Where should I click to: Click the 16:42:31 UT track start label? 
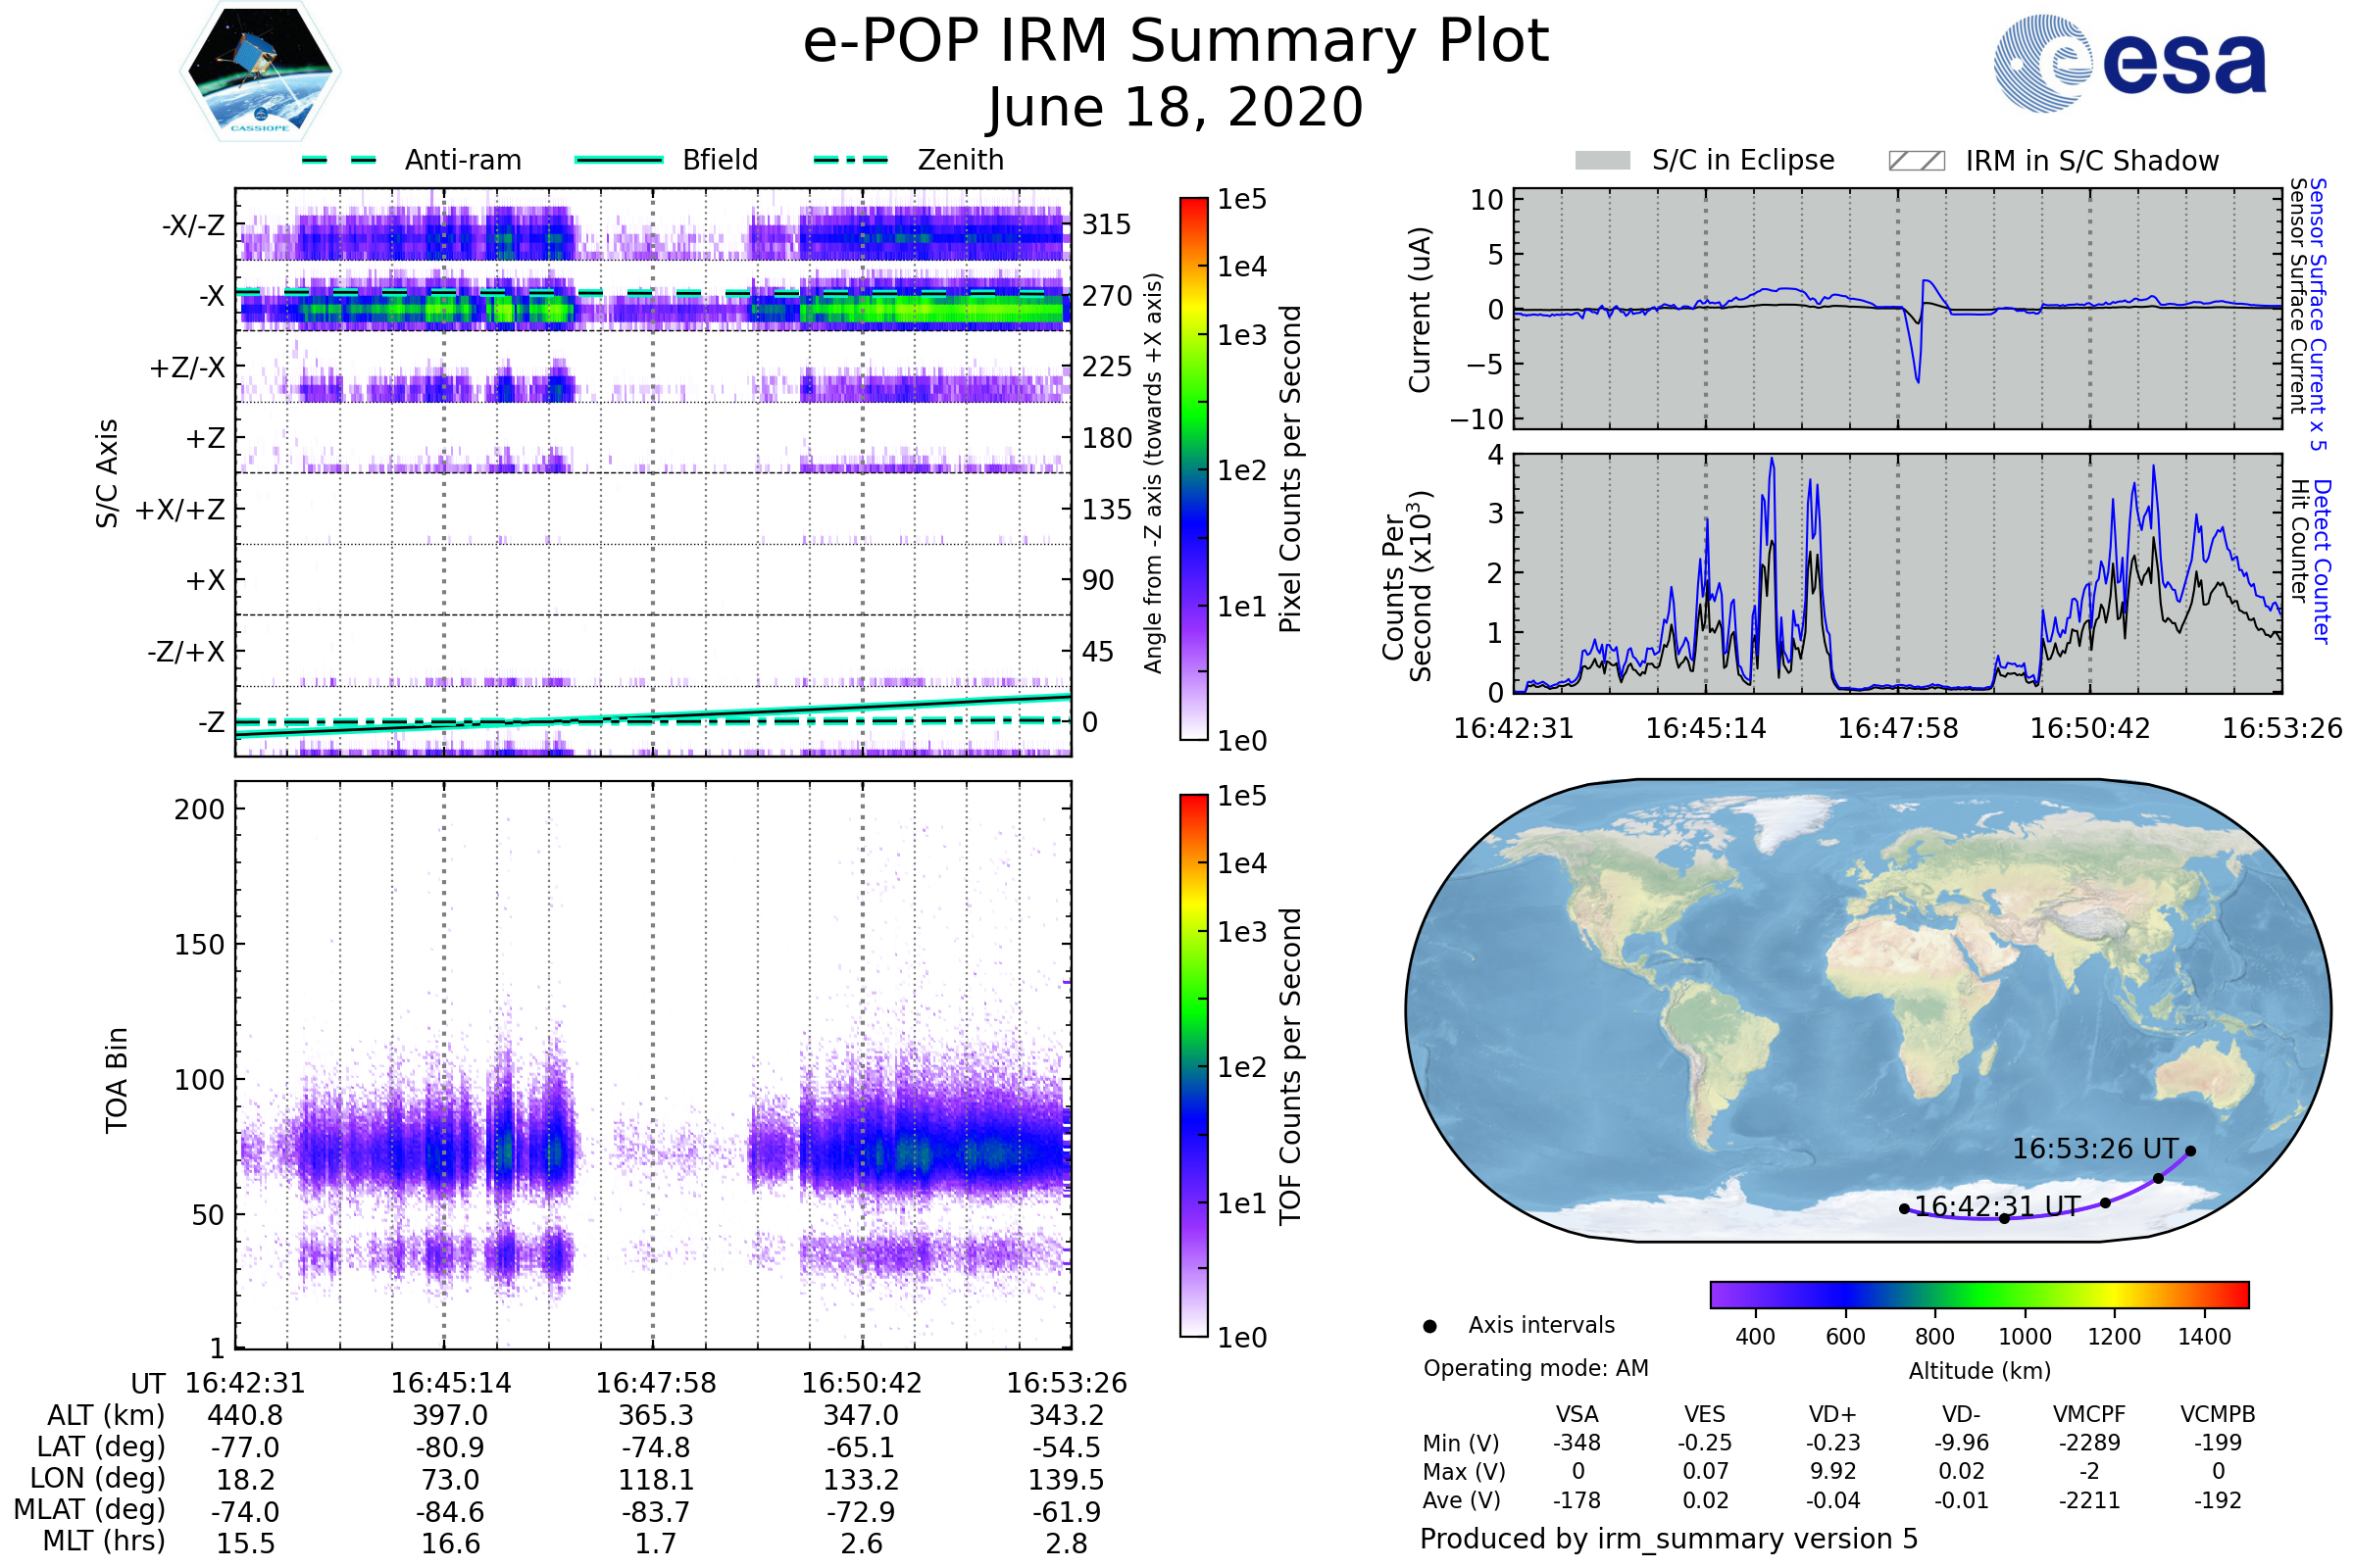click(x=1997, y=1207)
